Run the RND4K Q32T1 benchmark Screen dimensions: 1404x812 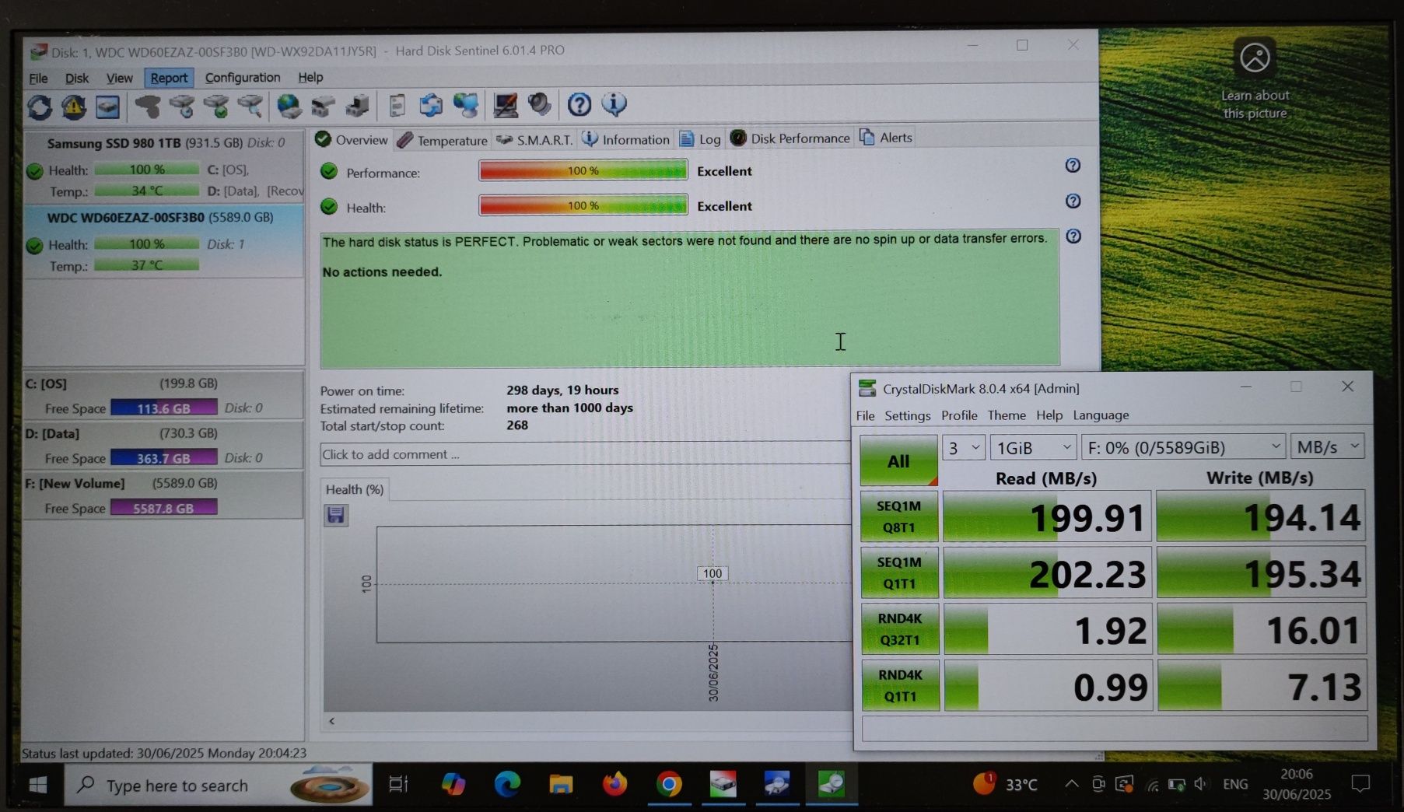point(900,629)
